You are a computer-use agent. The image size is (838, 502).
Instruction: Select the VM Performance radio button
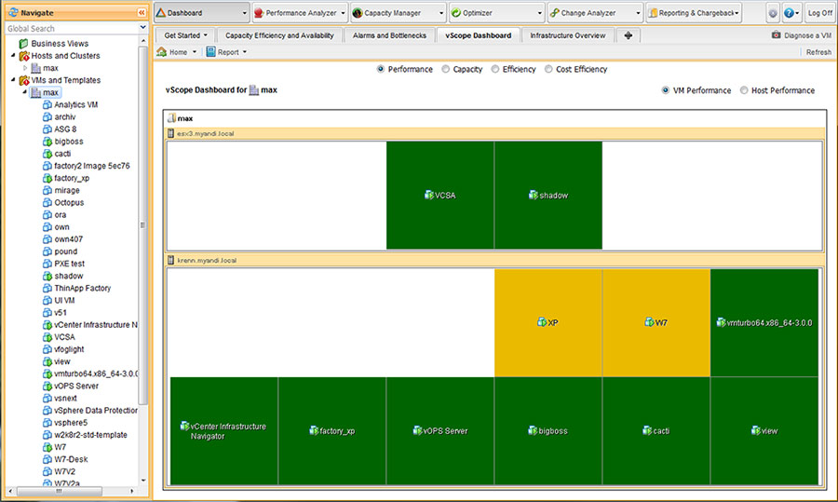tap(666, 90)
